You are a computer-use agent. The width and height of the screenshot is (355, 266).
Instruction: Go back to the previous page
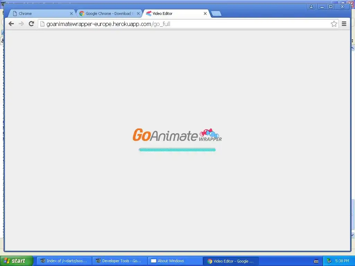[x=11, y=24]
